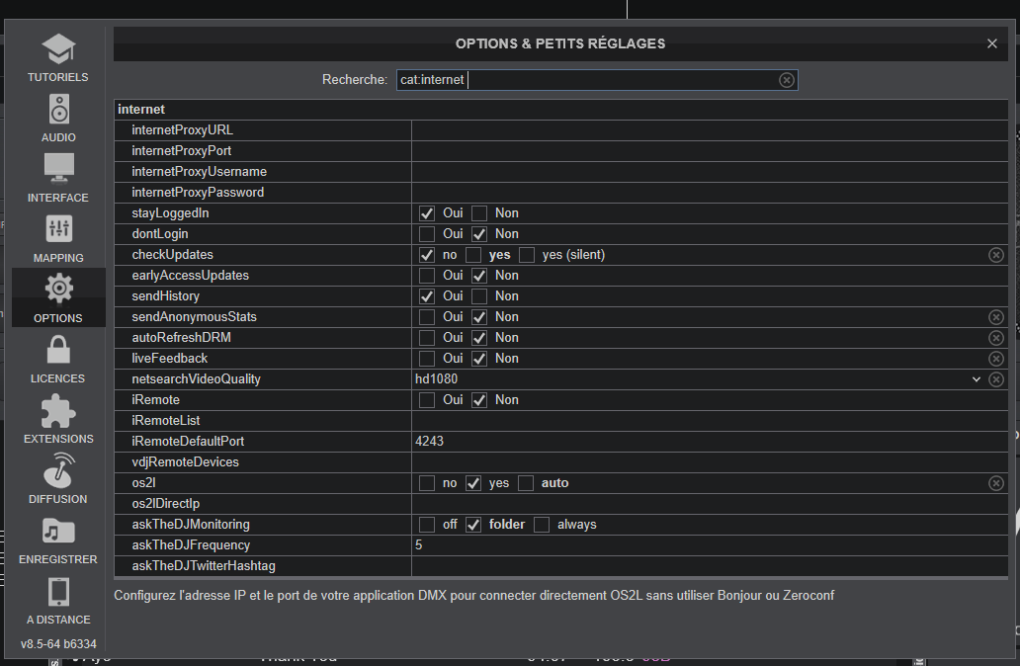Screen dimensions: 1020x666
Task: Set os2l option to auto
Action: coord(526,483)
